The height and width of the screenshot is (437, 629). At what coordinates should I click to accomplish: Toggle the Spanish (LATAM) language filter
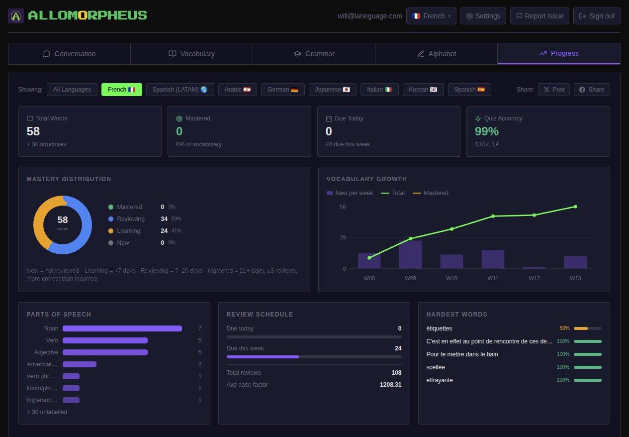click(x=180, y=90)
